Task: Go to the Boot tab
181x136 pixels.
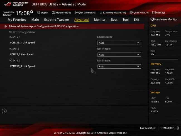Action: tap(114, 20)
